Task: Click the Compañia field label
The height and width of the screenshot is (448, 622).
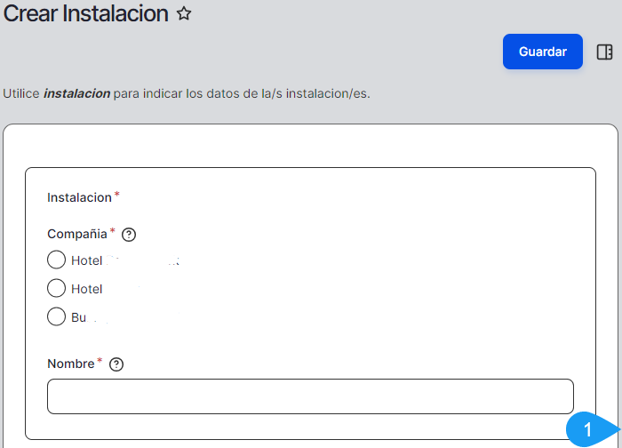Action: coord(76,235)
